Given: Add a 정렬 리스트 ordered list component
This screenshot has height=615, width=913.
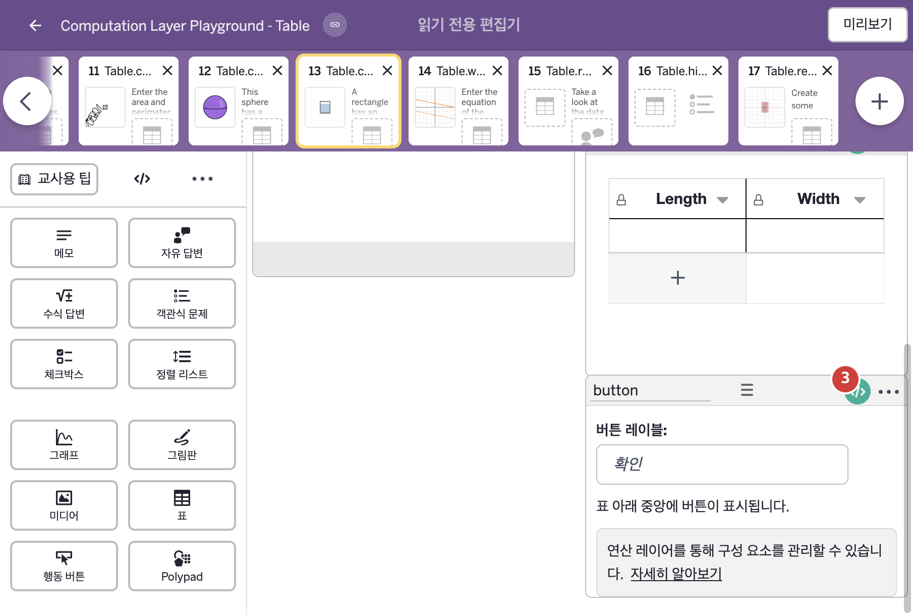Looking at the screenshot, I should 182,364.
